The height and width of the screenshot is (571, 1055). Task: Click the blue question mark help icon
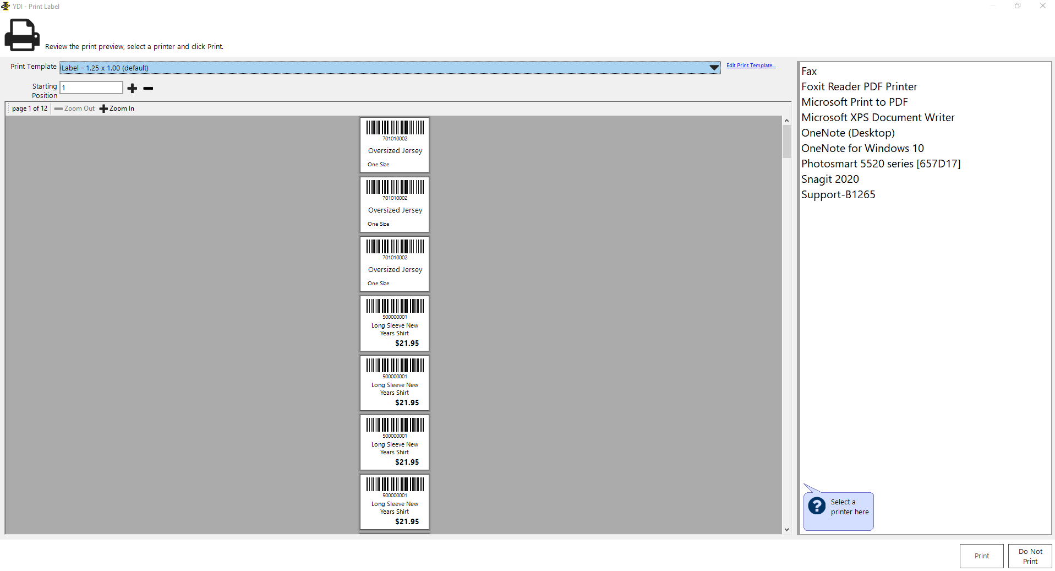(817, 505)
